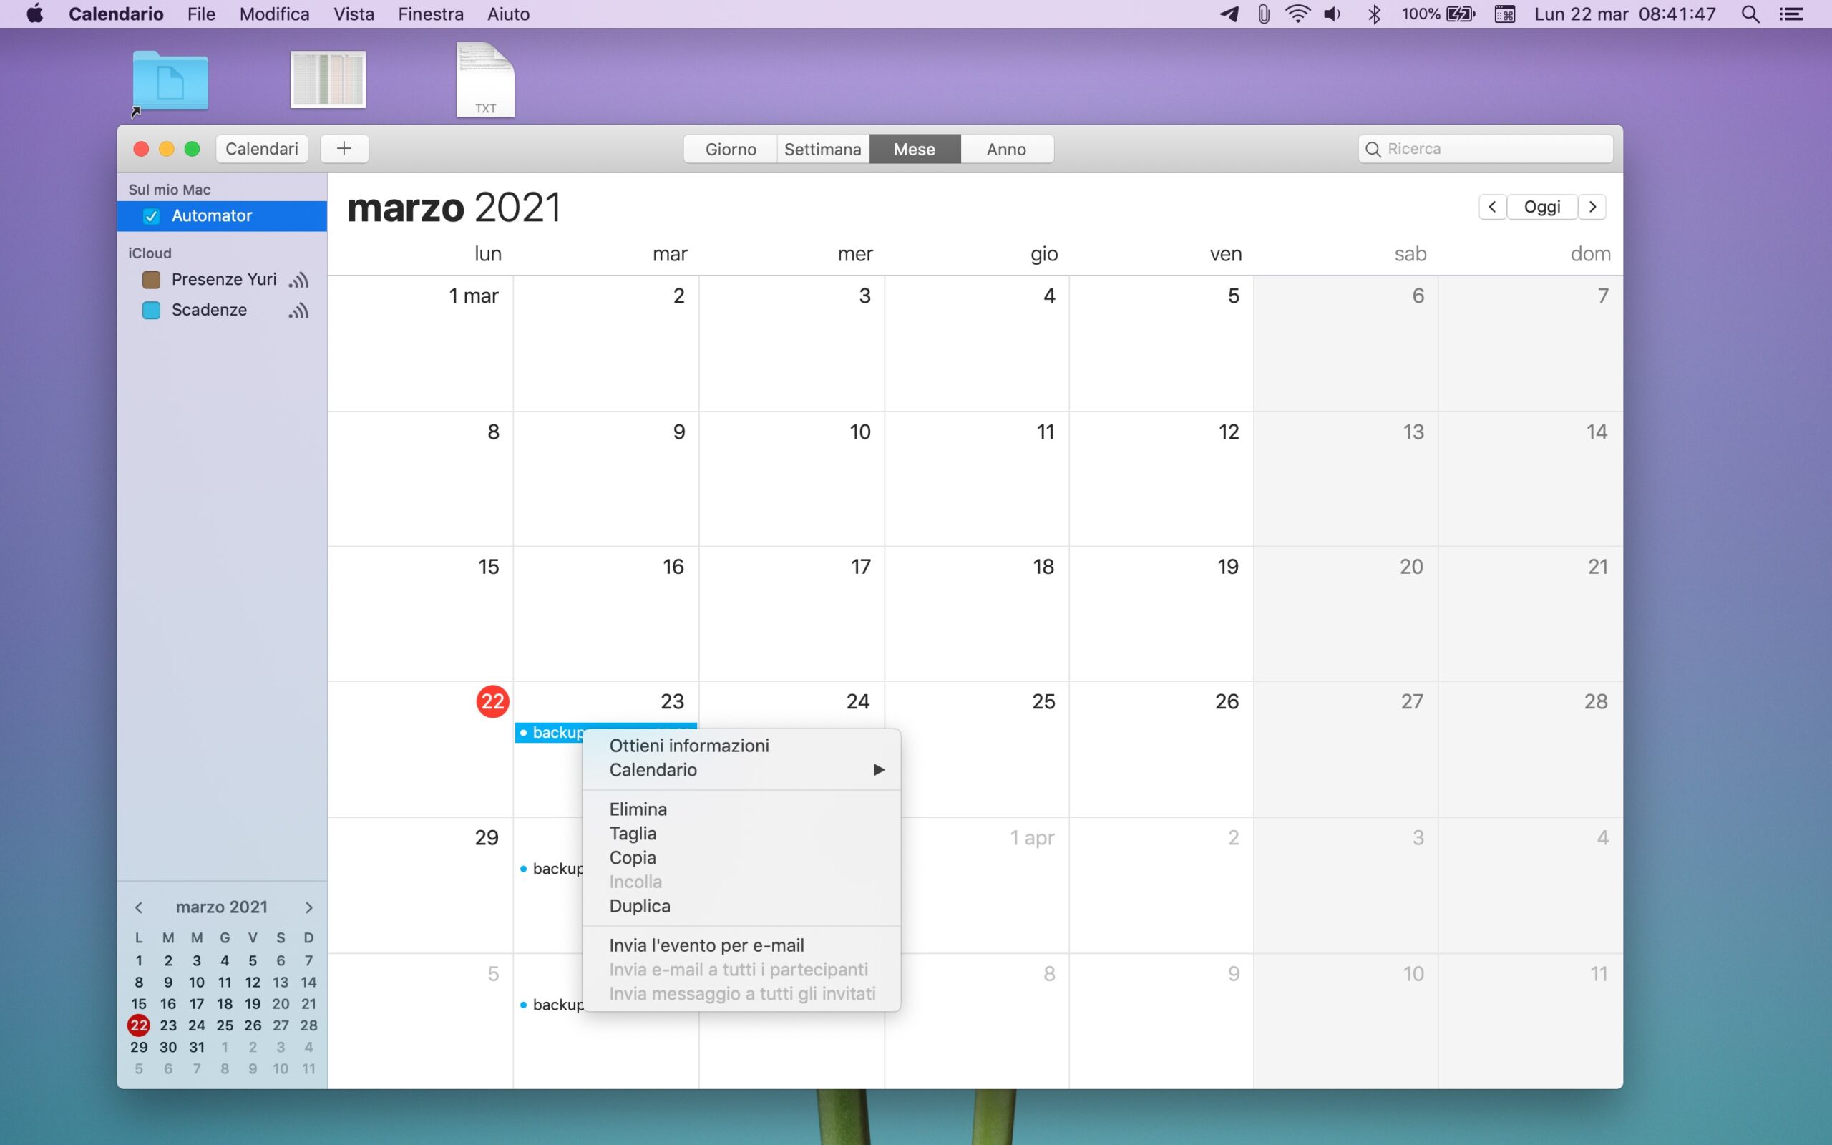Click the Bluetooth menu bar icon
Screen dimensions: 1832x1145
point(1374,14)
